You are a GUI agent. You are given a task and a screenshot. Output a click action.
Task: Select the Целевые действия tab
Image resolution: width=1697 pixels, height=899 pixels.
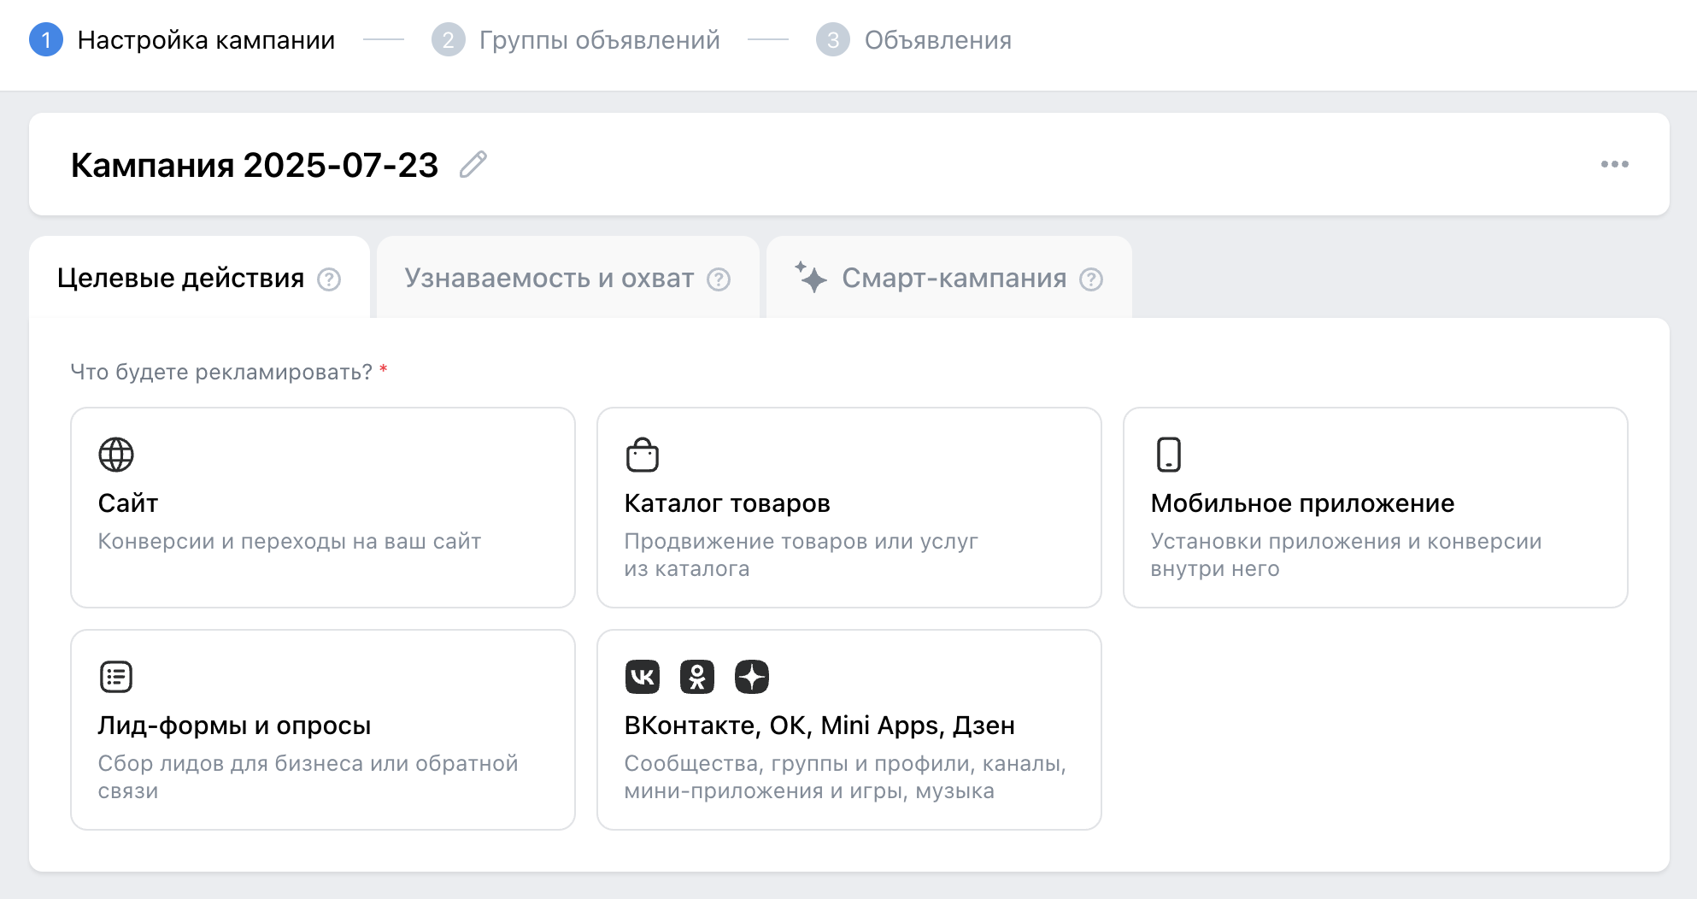[x=180, y=279]
